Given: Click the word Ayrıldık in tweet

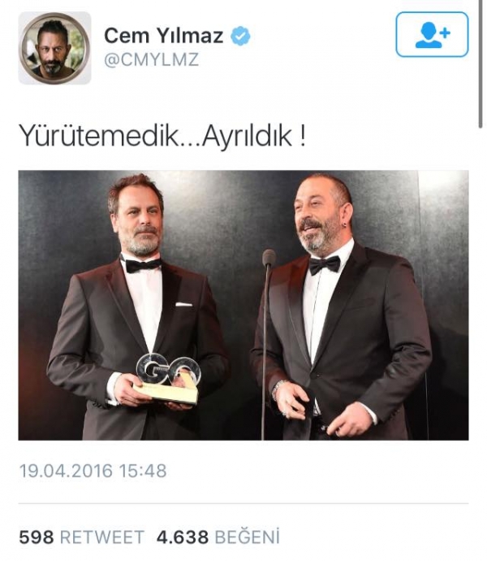Looking at the screenshot, I should click(247, 136).
